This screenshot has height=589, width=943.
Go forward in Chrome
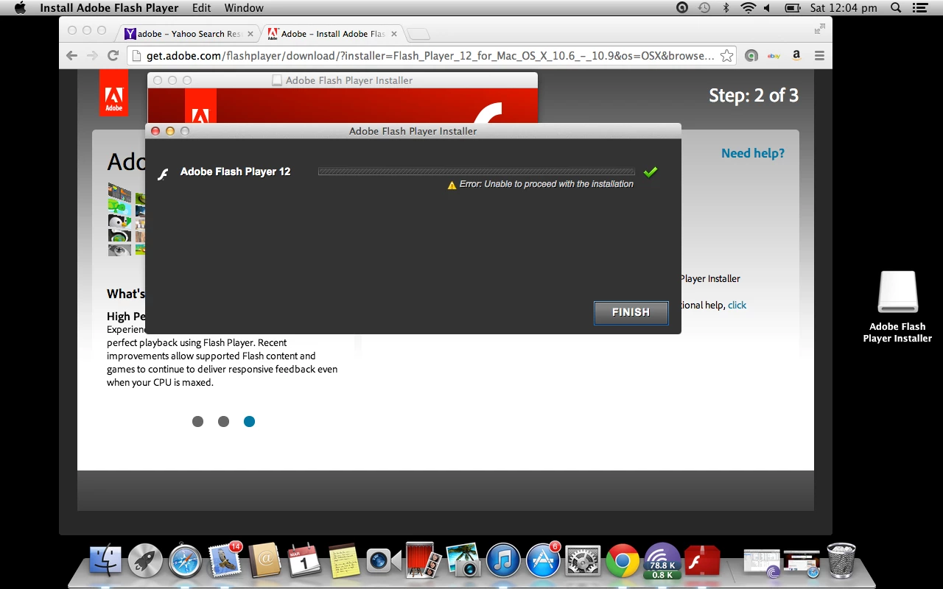(92, 56)
